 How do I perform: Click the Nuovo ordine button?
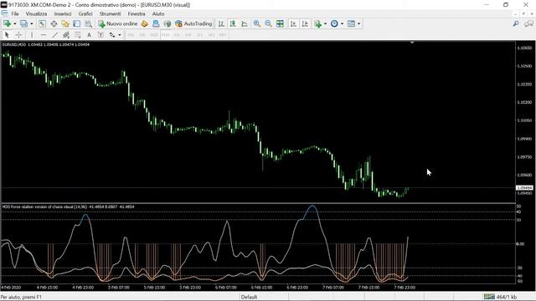(117, 23)
